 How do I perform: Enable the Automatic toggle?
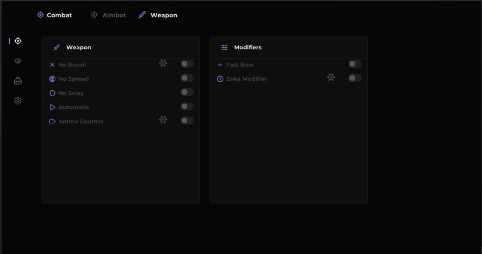(187, 107)
